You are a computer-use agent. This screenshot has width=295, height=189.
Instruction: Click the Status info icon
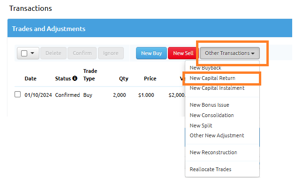pyautogui.click(x=75, y=79)
